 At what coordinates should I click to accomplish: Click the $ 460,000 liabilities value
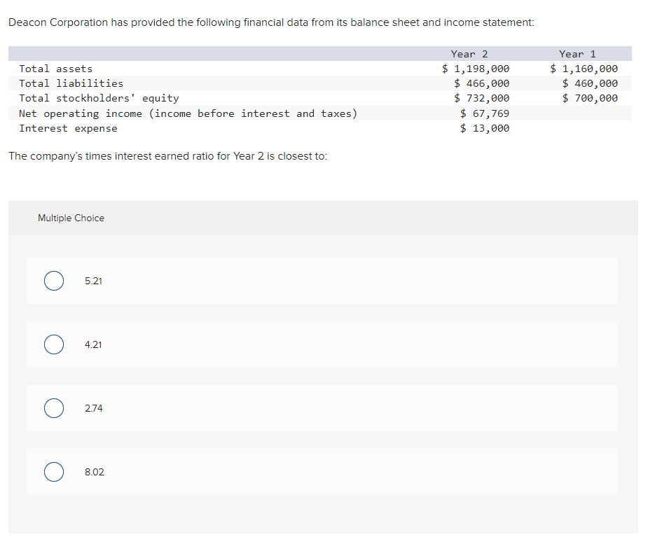(x=590, y=83)
